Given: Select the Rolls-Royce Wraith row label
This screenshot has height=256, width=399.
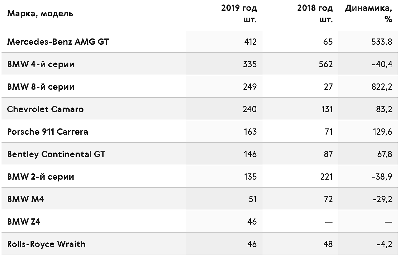Looking at the screenshot, I should point(47,244).
